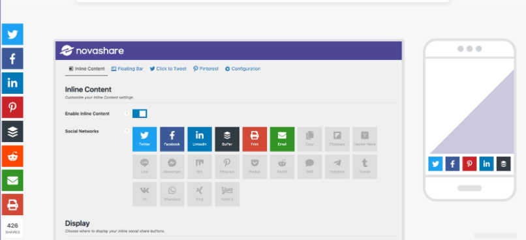
Task: Share via LinkedIn in floating sidebar
Action: pyautogui.click(x=12, y=83)
